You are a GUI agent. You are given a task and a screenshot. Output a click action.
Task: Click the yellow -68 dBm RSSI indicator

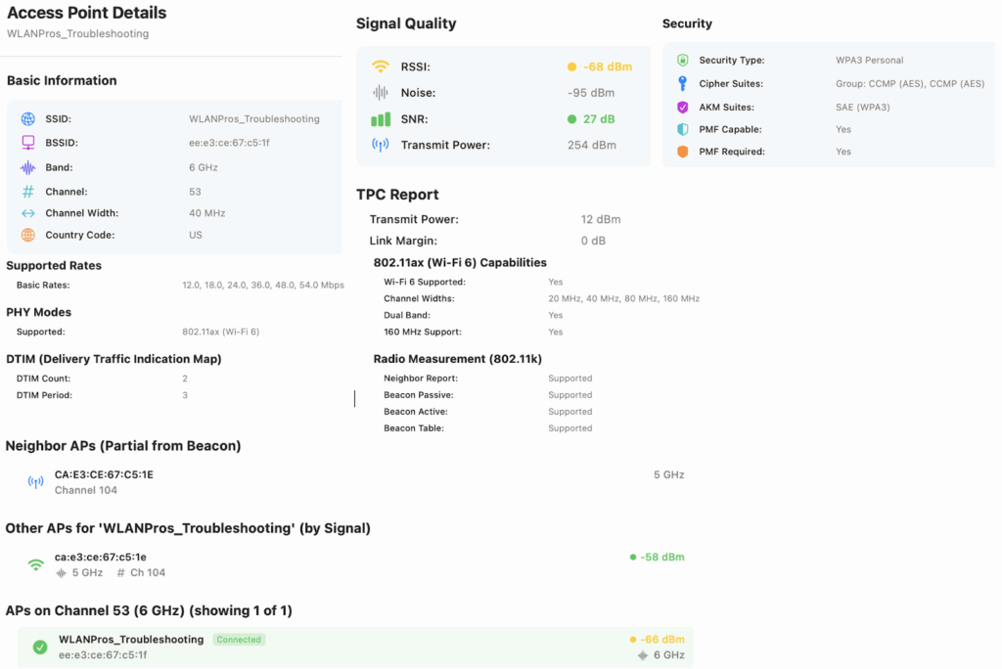coord(600,67)
